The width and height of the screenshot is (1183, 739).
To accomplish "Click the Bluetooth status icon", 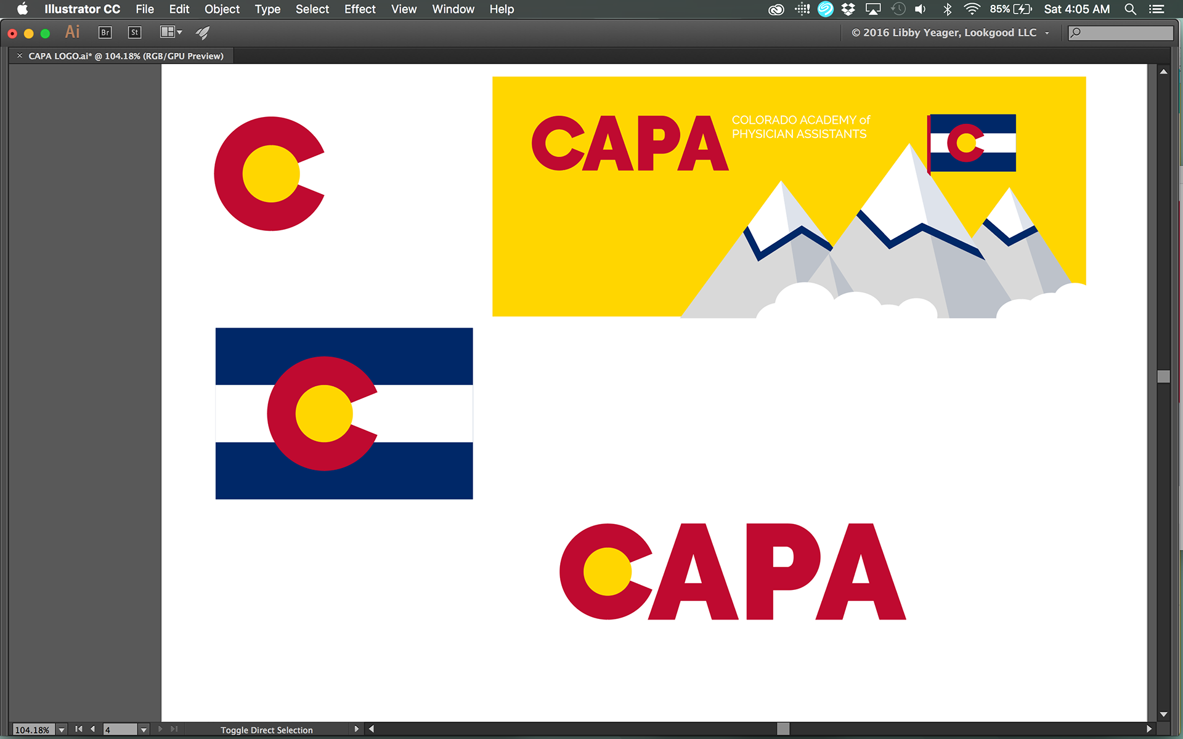I will click(x=948, y=9).
